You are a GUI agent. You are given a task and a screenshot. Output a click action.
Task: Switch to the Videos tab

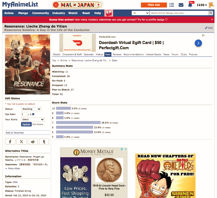pyautogui.click(x=99, y=54)
